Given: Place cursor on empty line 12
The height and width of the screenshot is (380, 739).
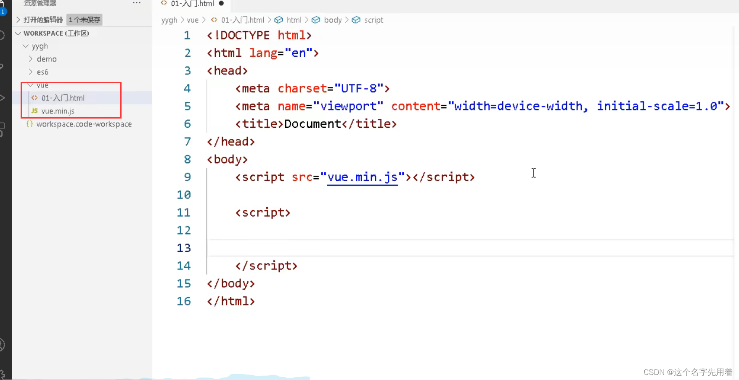Looking at the screenshot, I should [x=470, y=230].
